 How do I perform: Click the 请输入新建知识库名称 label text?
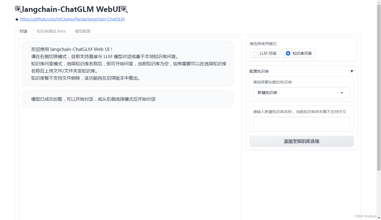[x=299, y=112]
